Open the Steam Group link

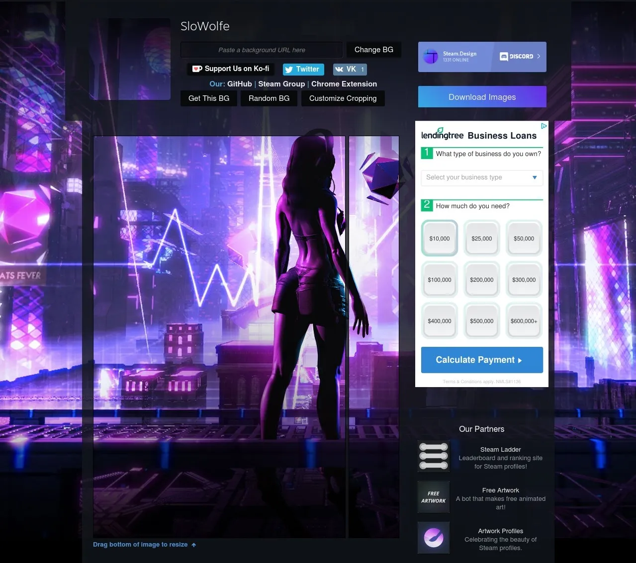coord(281,84)
